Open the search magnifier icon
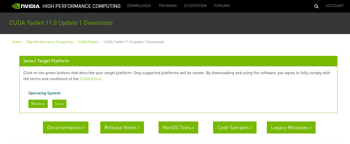Viewport: 350px width, 144px height. (316, 6)
